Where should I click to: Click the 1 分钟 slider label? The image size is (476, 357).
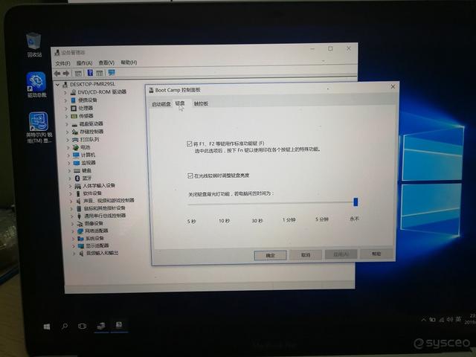tap(289, 219)
